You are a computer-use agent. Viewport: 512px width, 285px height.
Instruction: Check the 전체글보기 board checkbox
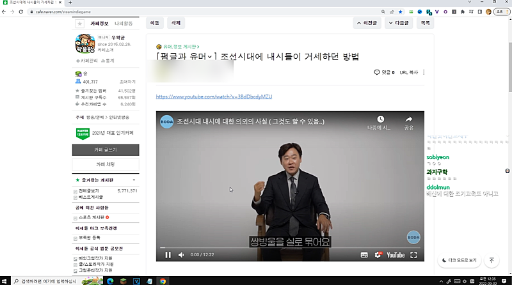(77, 191)
